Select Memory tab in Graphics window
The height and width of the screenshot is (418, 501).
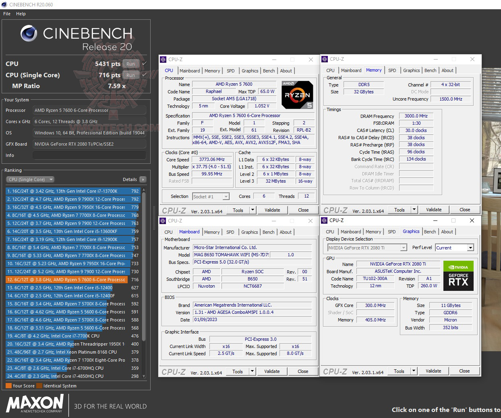373,232
